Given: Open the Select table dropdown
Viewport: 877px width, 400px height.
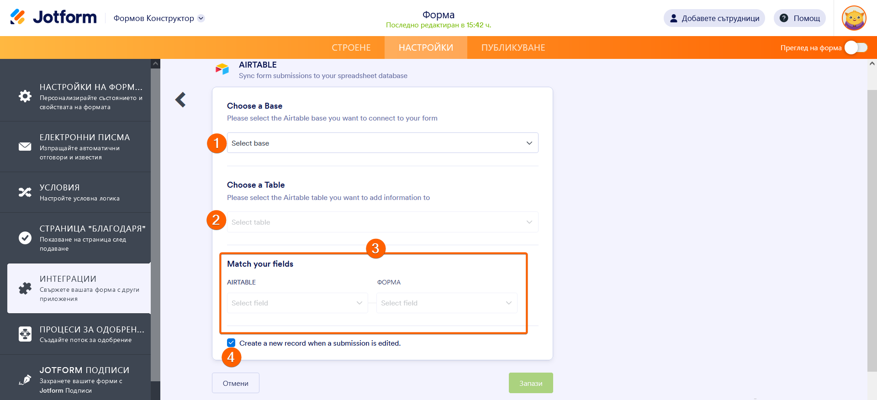Looking at the screenshot, I should pyautogui.click(x=382, y=222).
